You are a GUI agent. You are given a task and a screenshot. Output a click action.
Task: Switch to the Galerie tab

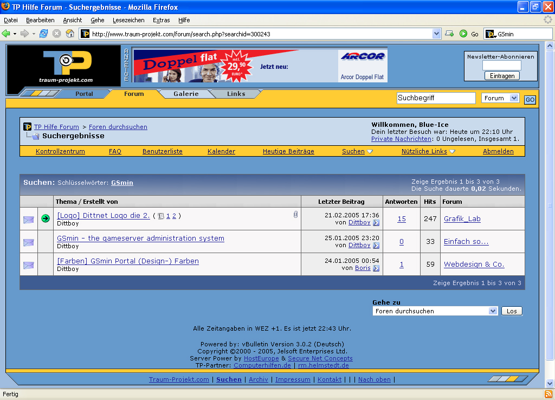(x=186, y=94)
